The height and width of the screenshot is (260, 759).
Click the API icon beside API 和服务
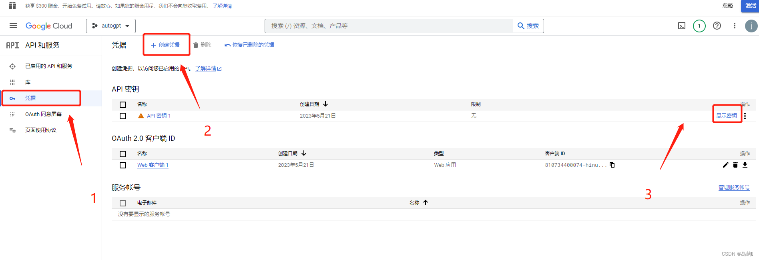[x=12, y=45]
